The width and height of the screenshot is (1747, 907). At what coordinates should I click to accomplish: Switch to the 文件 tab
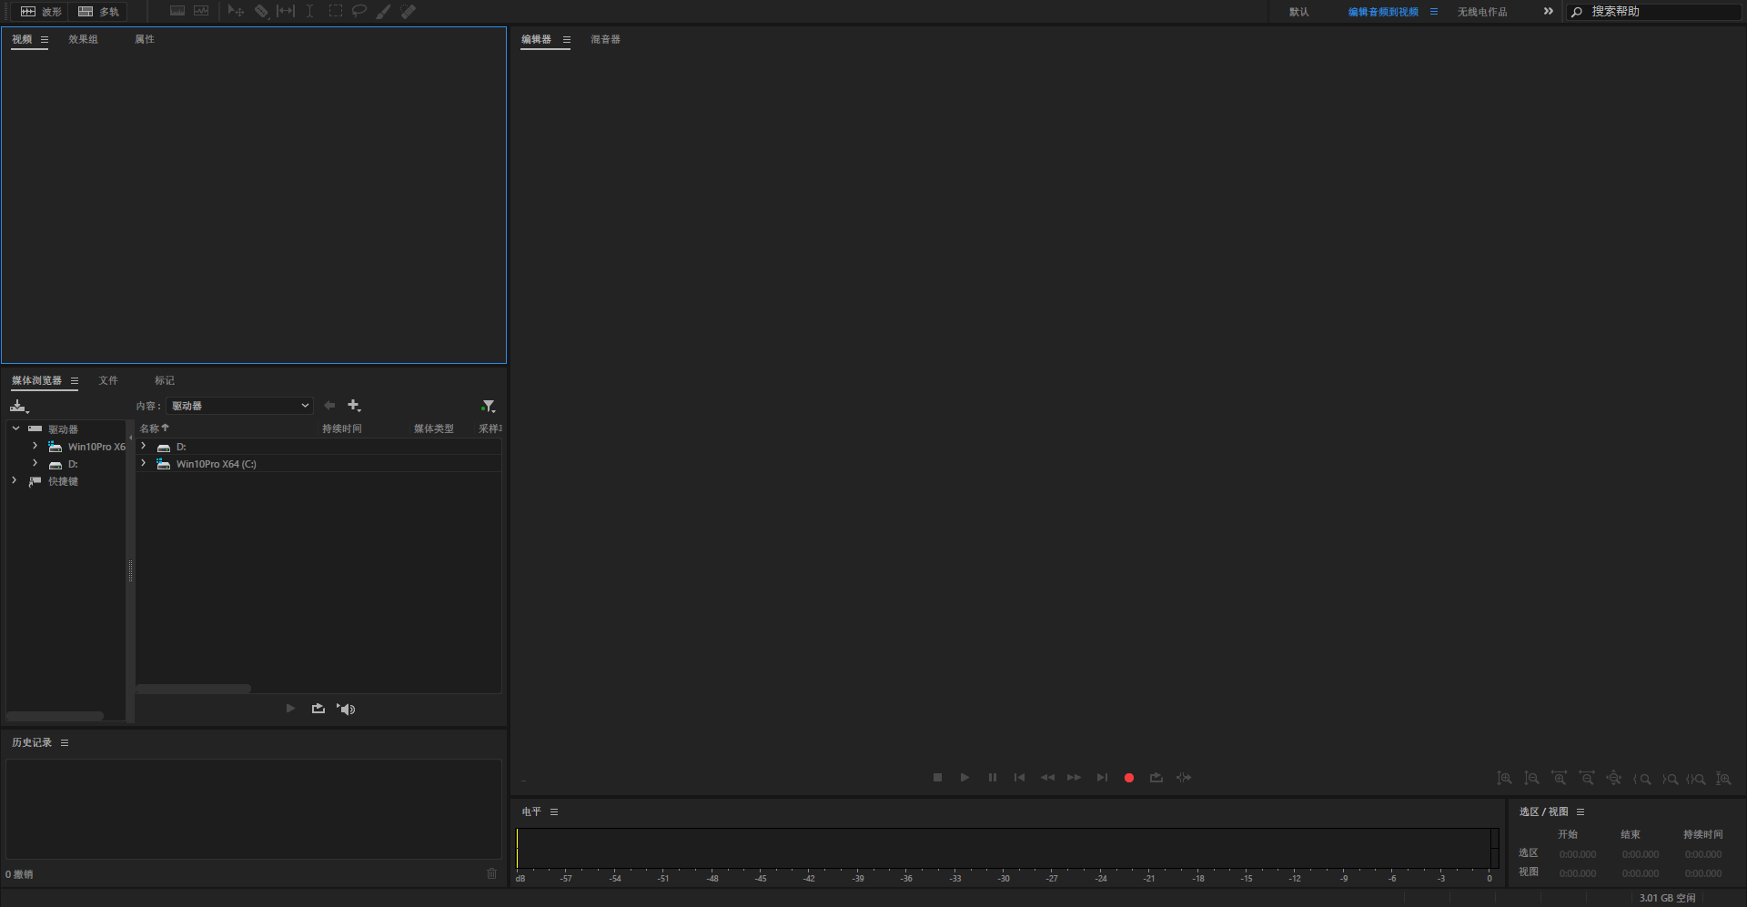[x=109, y=380]
